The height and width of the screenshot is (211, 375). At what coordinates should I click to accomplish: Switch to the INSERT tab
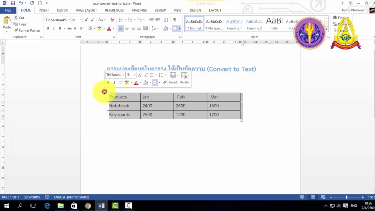click(x=44, y=10)
